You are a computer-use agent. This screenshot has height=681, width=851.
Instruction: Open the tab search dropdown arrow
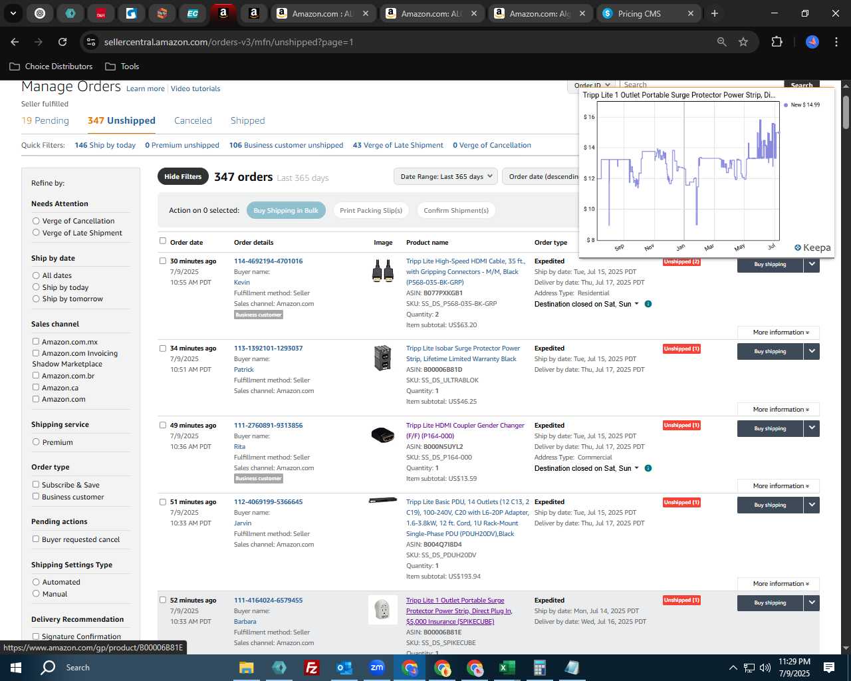pyautogui.click(x=13, y=13)
